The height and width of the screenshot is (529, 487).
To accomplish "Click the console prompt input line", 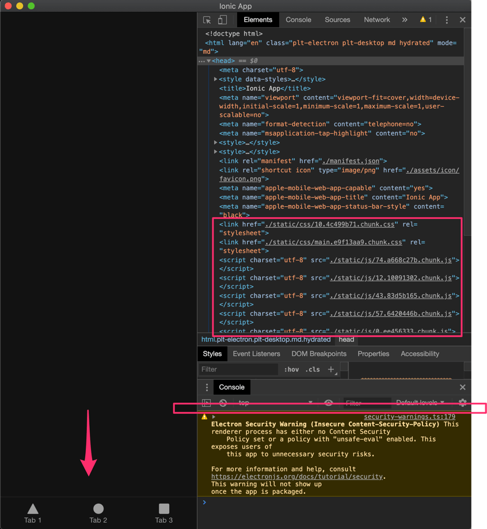I will pos(334,502).
